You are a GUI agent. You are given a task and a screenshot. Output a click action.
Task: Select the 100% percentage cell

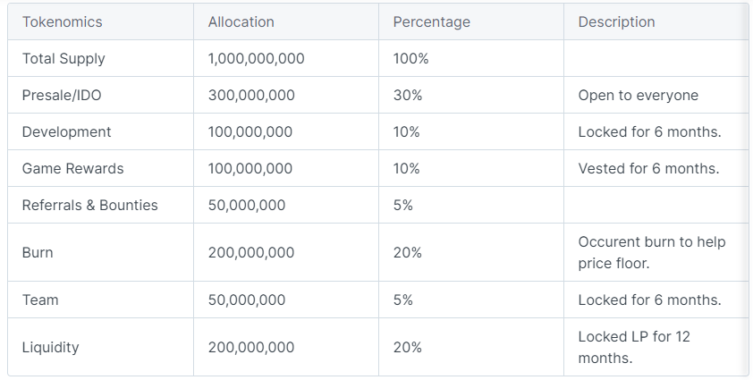[410, 58]
